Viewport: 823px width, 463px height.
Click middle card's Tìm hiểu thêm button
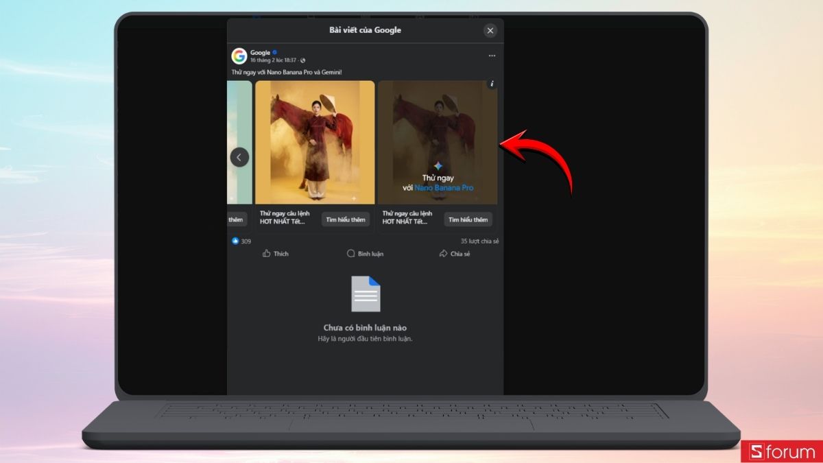(x=346, y=219)
